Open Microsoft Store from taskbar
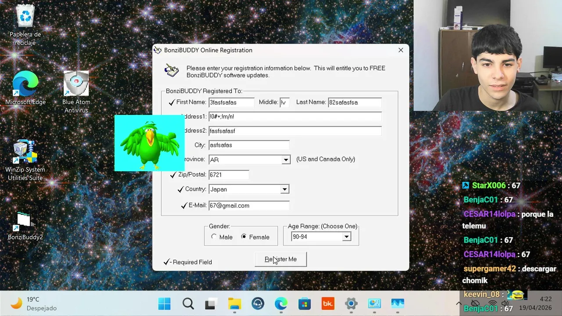 (304, 303)
